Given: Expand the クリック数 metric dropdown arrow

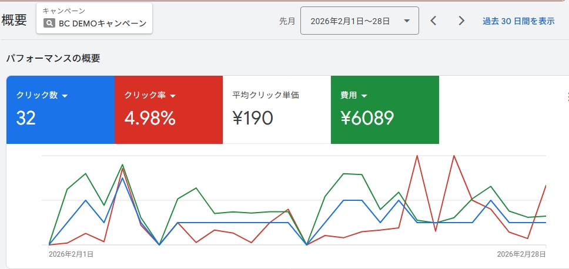Looking at the screenshot, I should click(65, 96).
